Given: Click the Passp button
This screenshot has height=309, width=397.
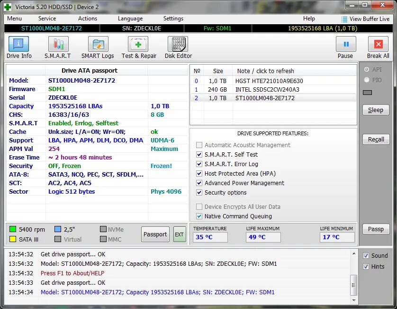Looking at the screenshot, I should click(x=376, y=229).
